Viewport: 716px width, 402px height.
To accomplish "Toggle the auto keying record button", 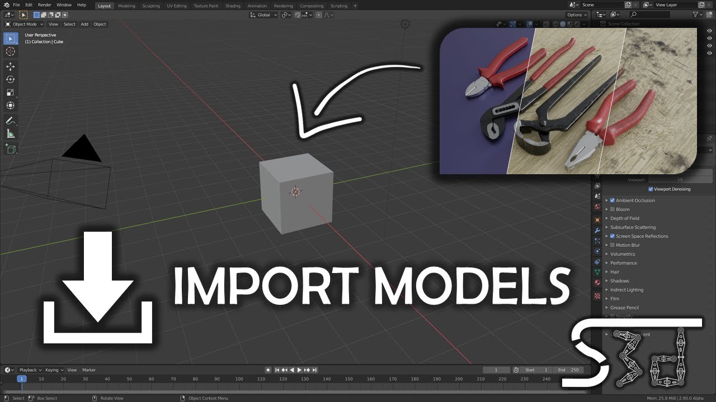I will click(x=268, y=370).
